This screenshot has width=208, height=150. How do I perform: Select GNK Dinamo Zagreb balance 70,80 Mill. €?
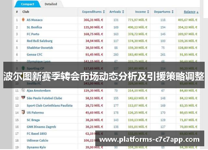(x=188, y=127)
